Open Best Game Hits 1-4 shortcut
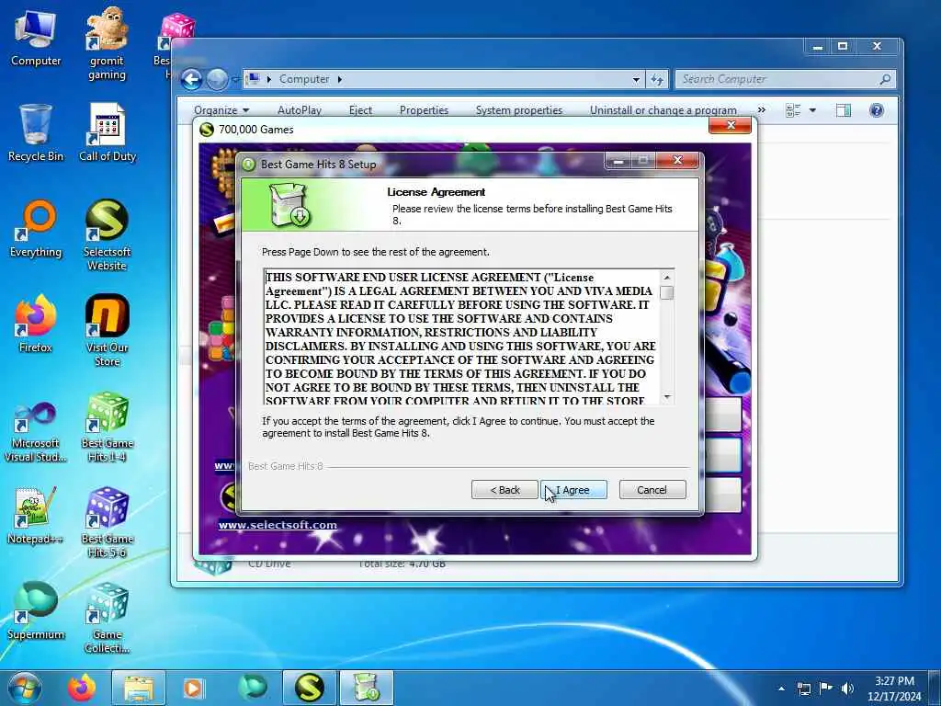The height and width of the screenshot is (706, 941). (107, 427)
